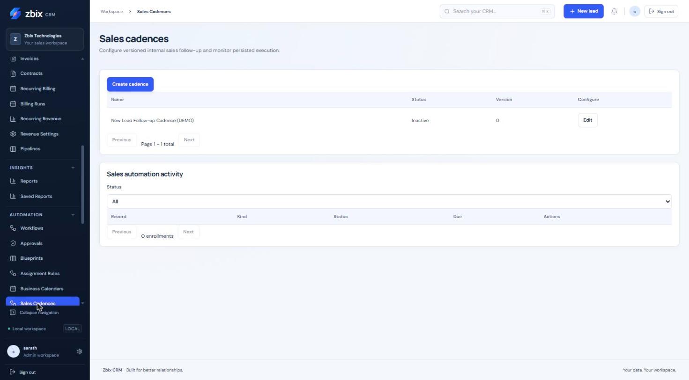Click the New lead button
The height and width of the screenshot is (380, 689).
(584, 11)
